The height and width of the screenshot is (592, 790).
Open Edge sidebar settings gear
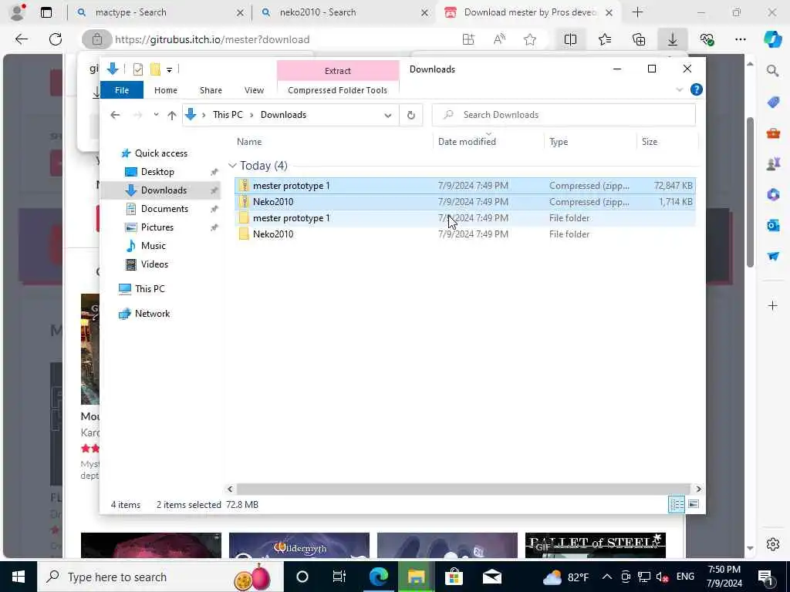773,544
